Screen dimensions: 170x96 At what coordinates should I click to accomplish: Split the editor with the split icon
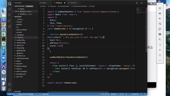[142, 3]
